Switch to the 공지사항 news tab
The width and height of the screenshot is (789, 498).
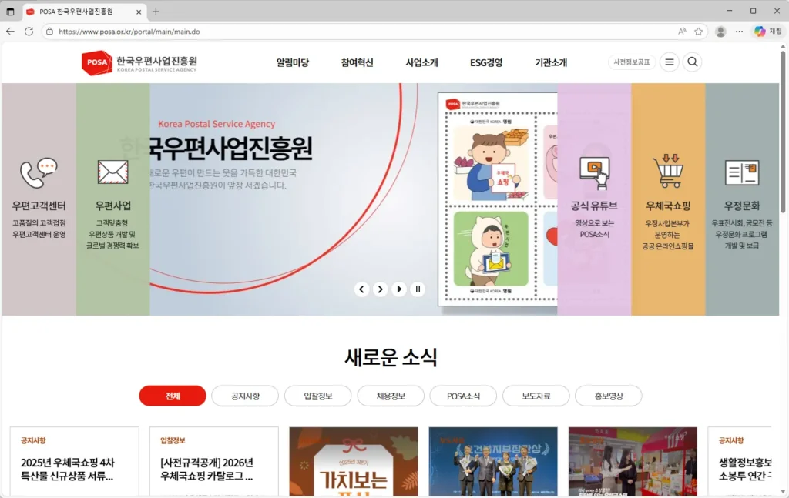[x=244, y=396]
